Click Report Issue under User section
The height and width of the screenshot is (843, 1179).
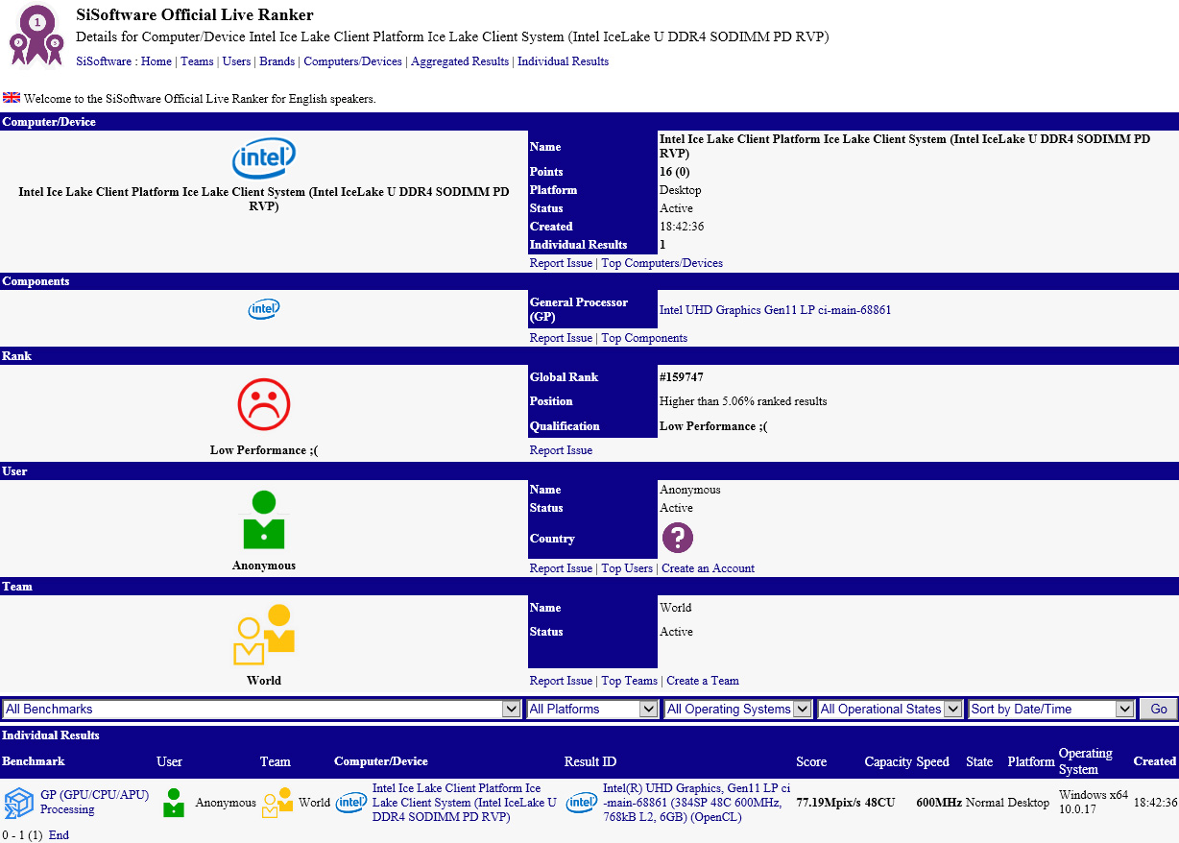pos(561,568)
